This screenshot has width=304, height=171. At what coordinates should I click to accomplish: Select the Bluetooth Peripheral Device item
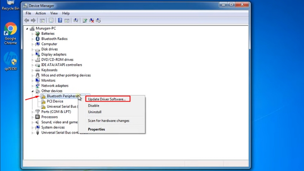[62, 96]
